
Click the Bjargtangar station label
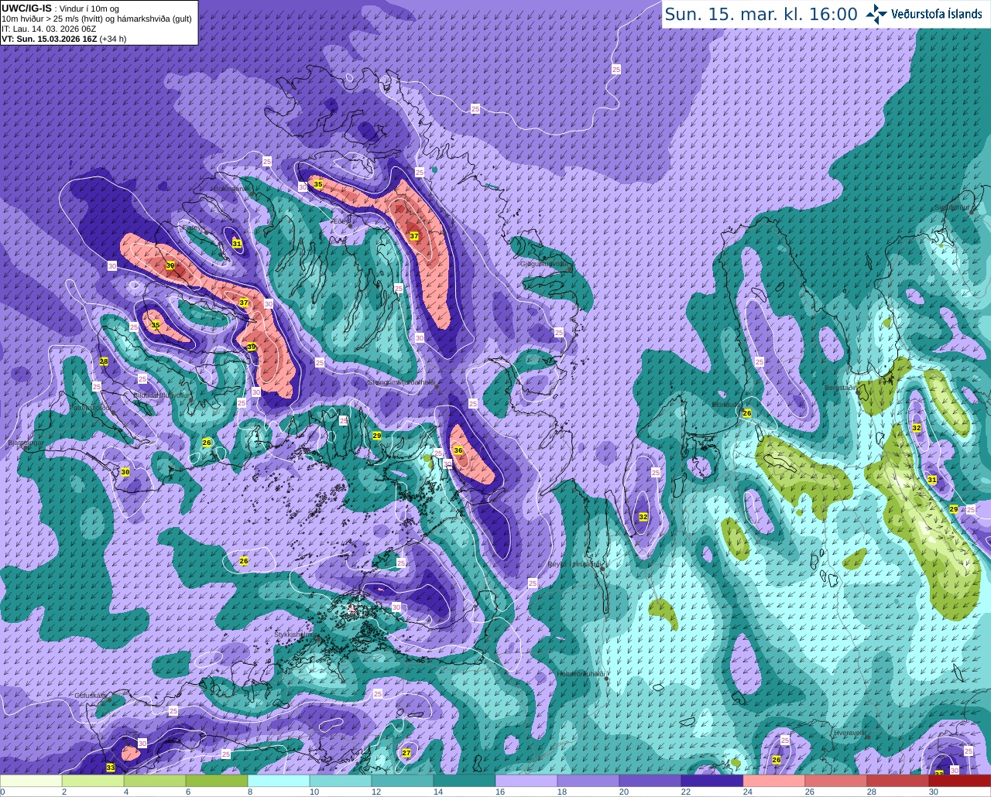click(25, 443)
